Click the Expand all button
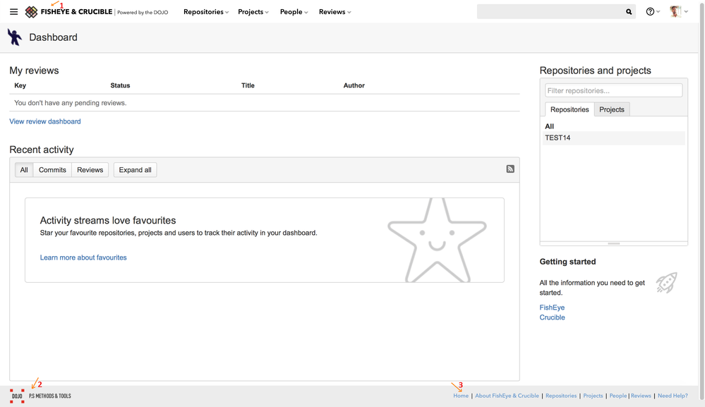Viewport: 705px width, 407px height. click(x=135, y=170)
